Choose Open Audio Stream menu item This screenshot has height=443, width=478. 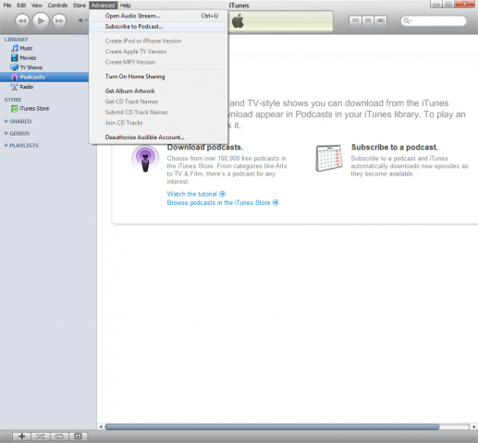[158, 16]
